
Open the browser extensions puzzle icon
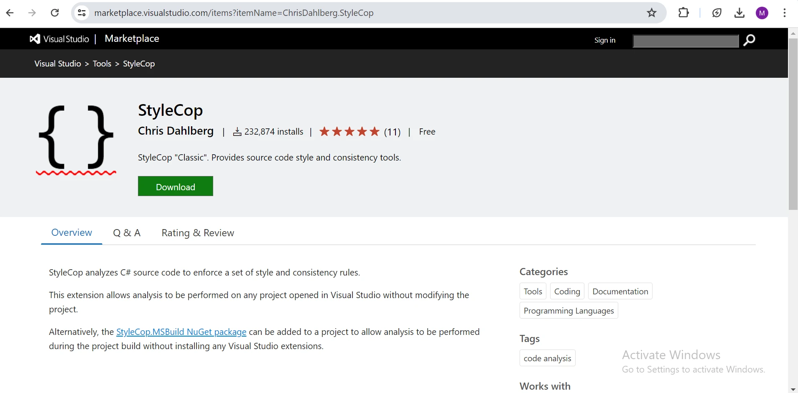click(684, 13)
